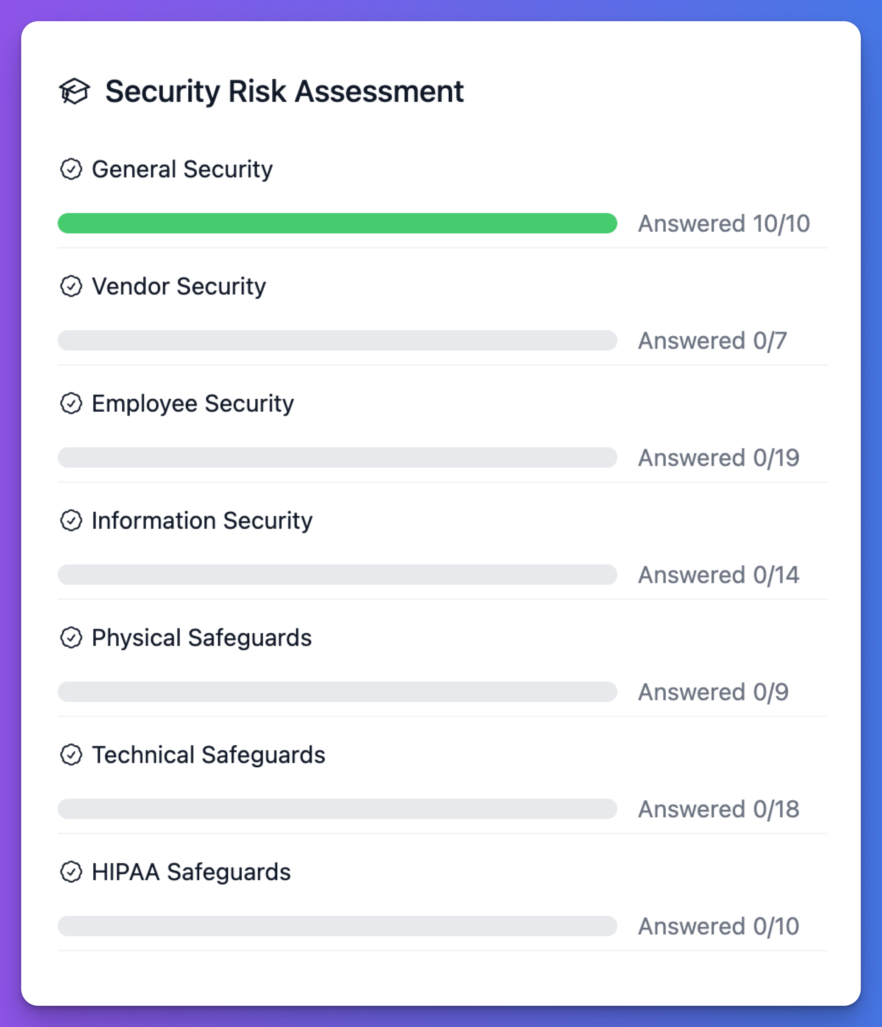
Task: Select the Employee Security section
Action: coord(193,404)
